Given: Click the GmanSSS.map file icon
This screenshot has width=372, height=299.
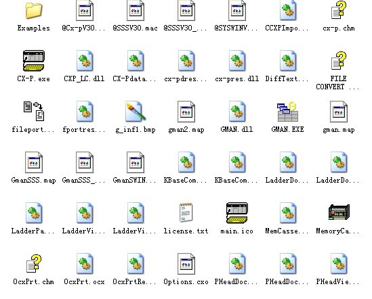Looking at the screenshot, I should (x=34, y=162).
